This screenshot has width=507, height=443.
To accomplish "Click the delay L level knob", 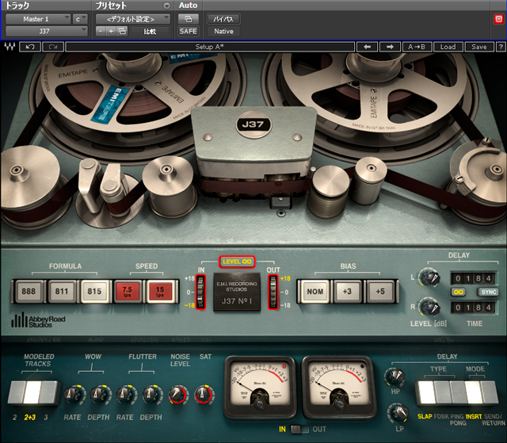I will (x=429, y=277).
